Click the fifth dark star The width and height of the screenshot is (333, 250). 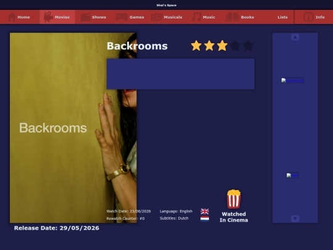[x=248, y=46]
